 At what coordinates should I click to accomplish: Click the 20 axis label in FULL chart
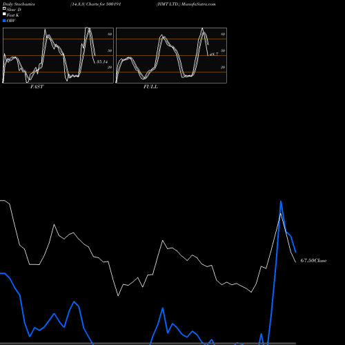(x=223, y=67)
